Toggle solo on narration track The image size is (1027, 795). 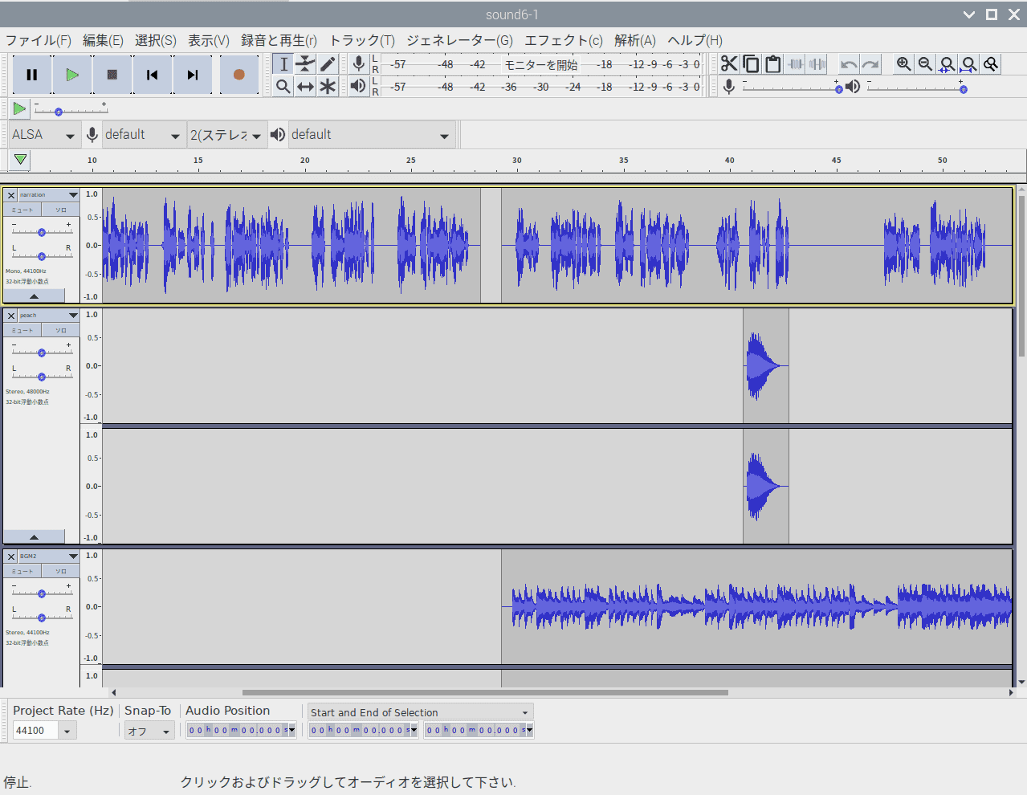pyautogui.click(x=61, y=210)
